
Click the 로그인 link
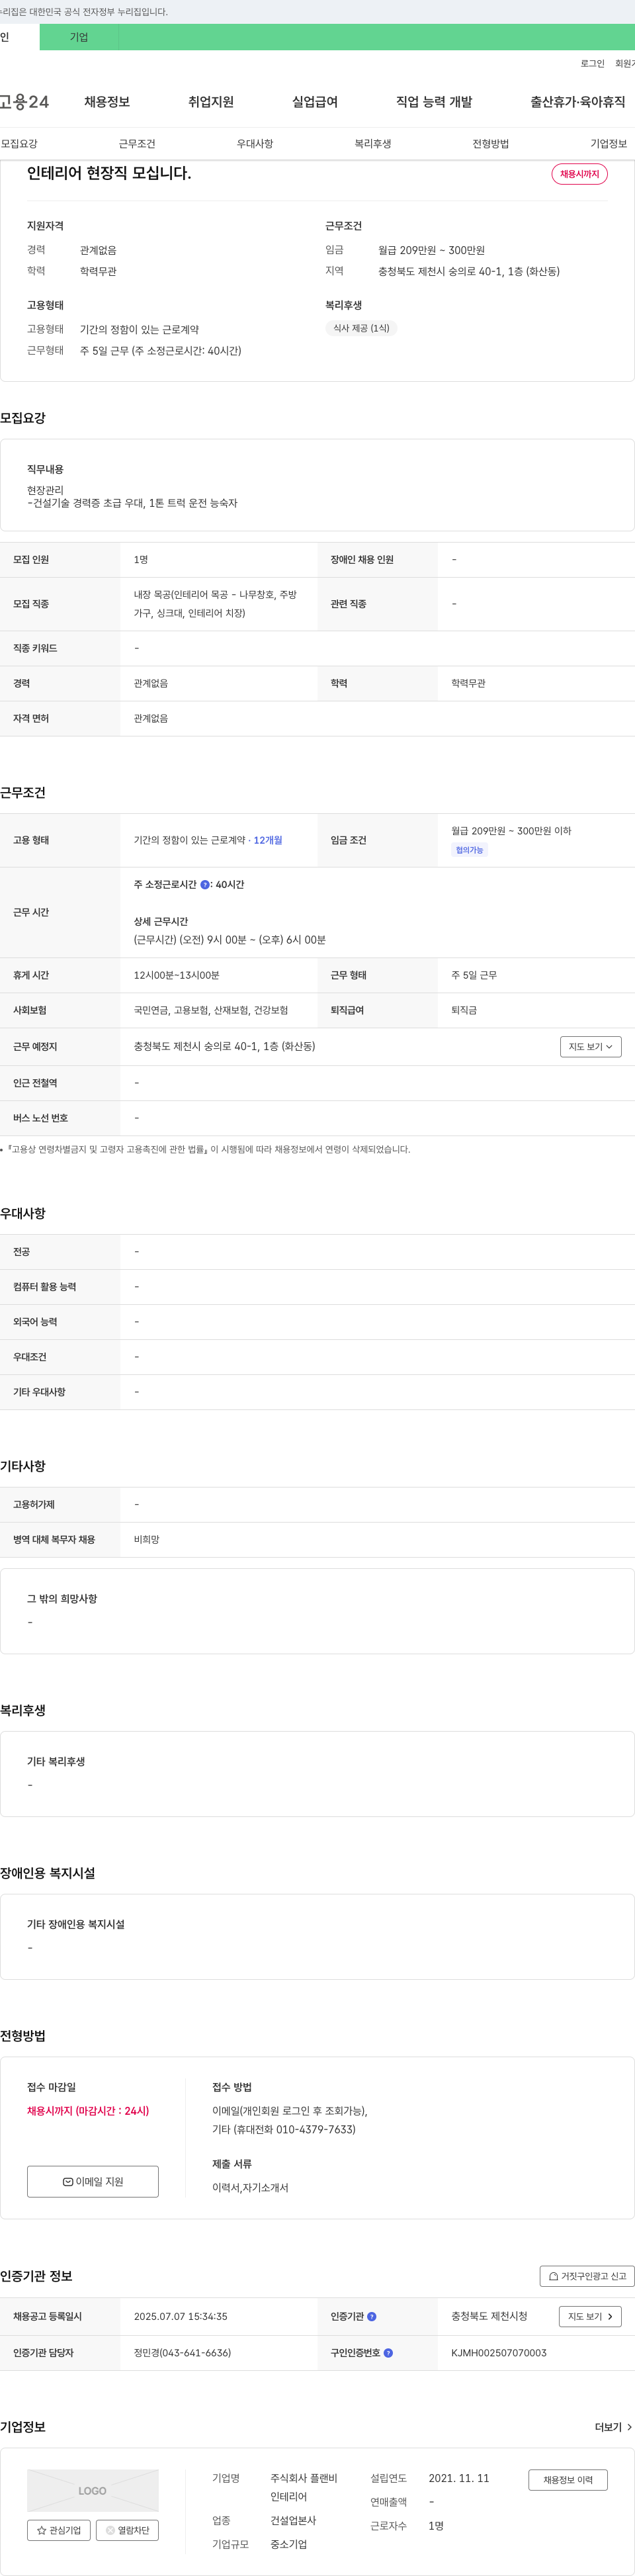[x=592, y=63]
